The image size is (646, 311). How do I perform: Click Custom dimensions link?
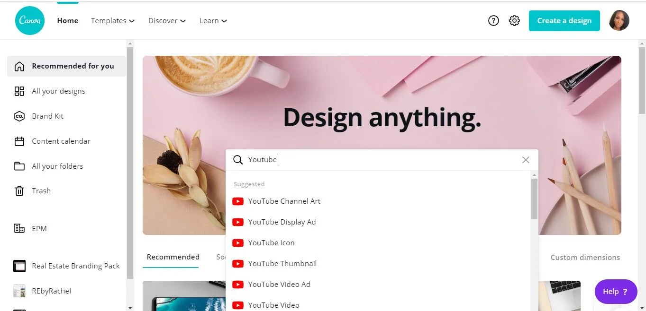coord(585,258)
